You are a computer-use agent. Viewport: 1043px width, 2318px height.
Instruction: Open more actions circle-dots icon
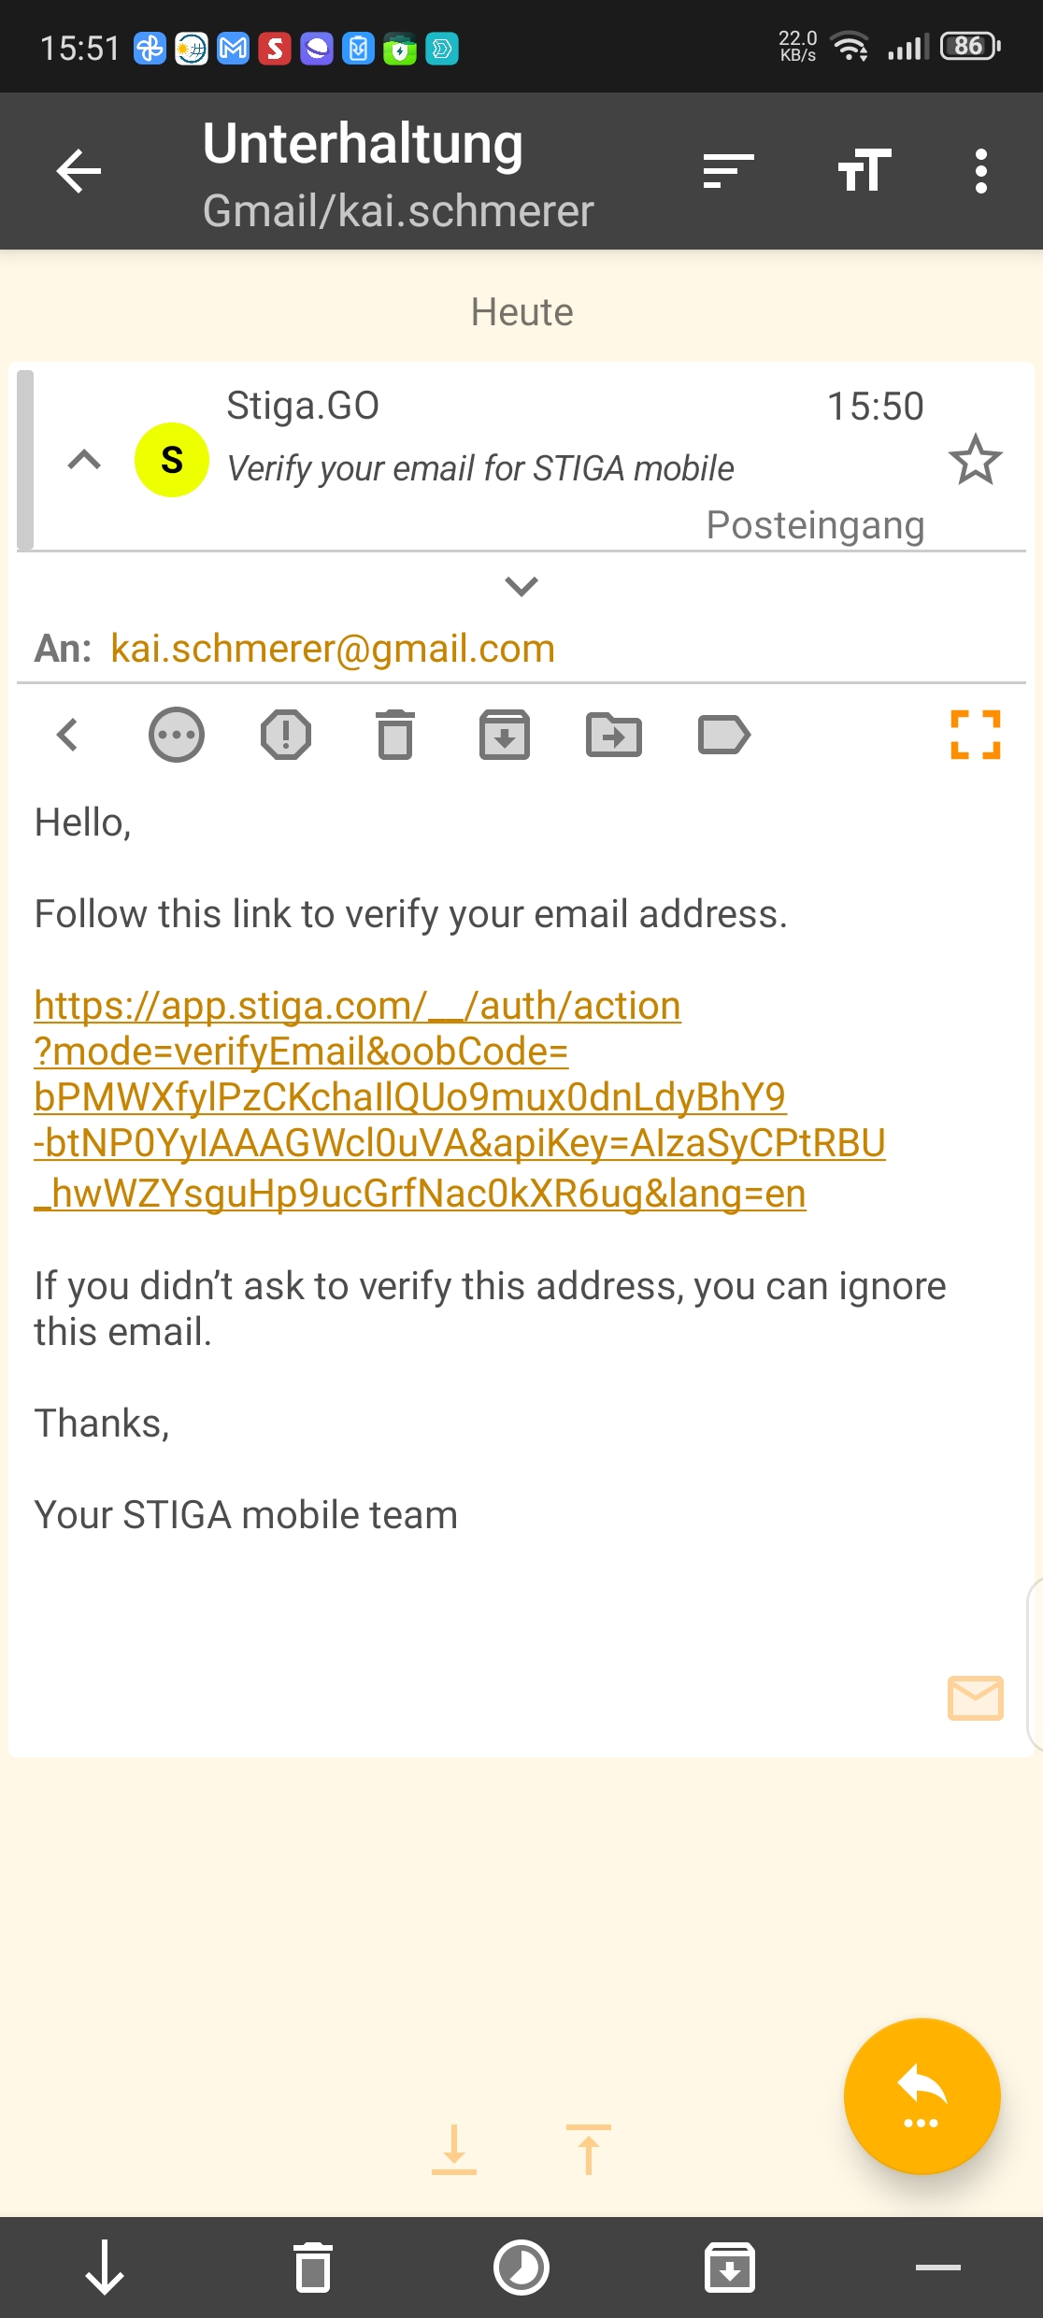(x=176, y=735)
